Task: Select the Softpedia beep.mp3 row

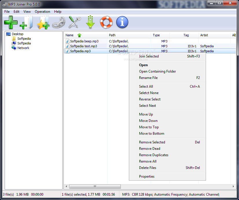Action: point(150,41)
